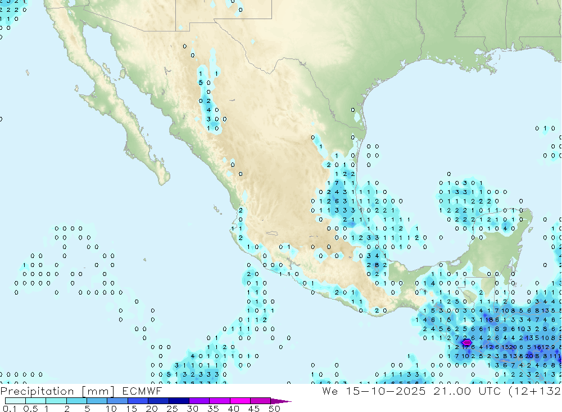This screenshot has width=562, height=412.
Task: Select the 45–50 mm legend swatch
Action: pos(261,401)
